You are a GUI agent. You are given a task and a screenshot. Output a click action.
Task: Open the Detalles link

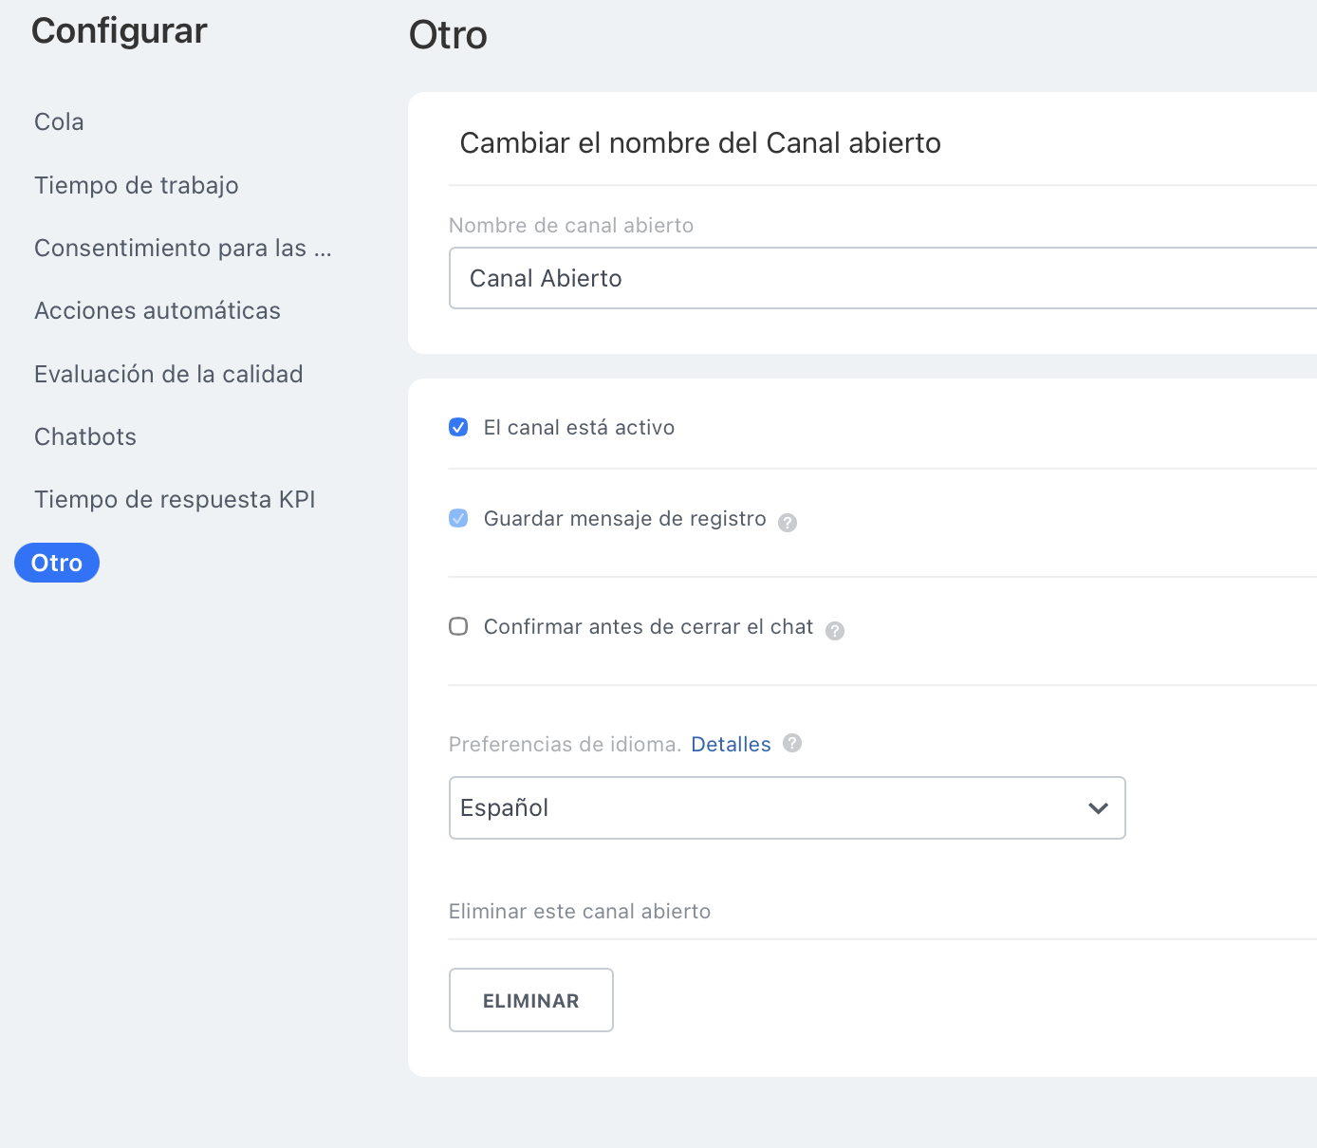(731, 745)
